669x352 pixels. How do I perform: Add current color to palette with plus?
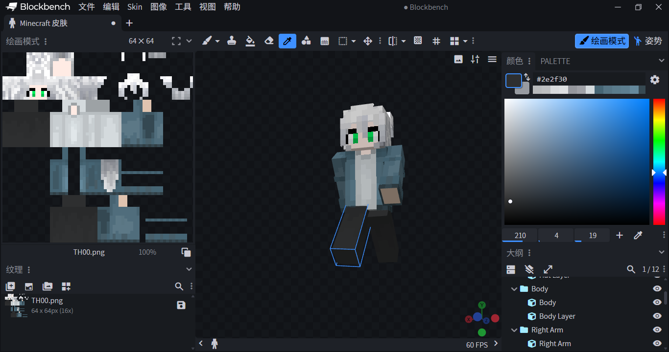[x=620, y=236]
